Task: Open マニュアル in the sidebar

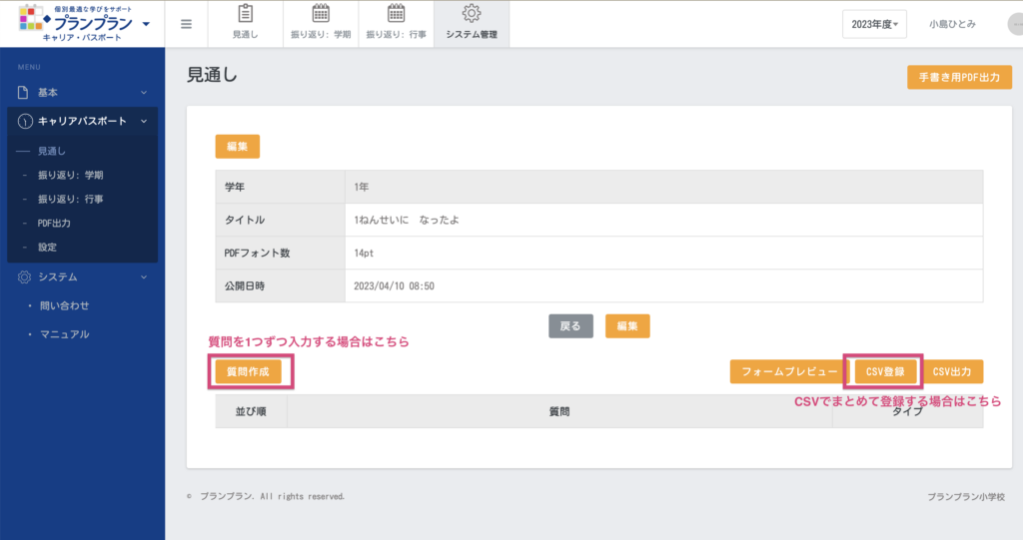Action: (x=65, y=334)
